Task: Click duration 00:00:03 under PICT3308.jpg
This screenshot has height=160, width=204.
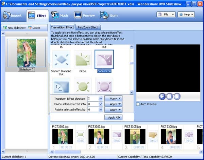Action: point(175,147)
